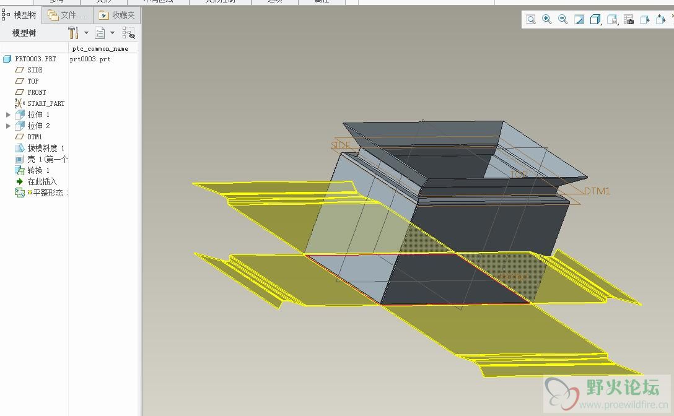Image resolution: width=674 pixels, height=416 pixels.
Task: Select PRT0003.PRT root in model tree
Action: [x=35, y=59]
